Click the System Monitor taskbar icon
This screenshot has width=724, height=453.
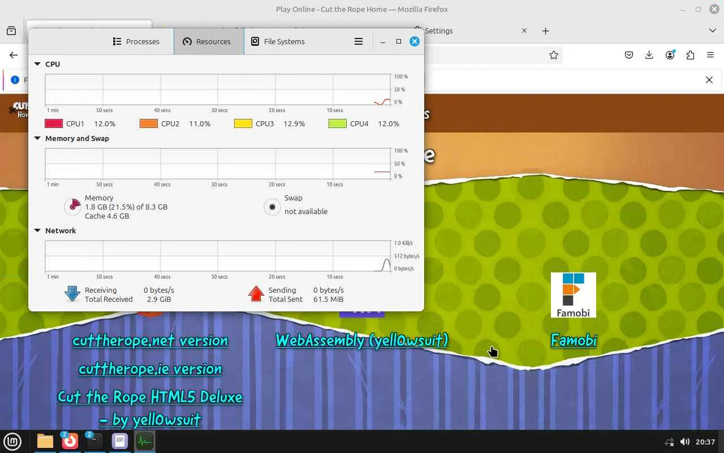click(145, 441)
